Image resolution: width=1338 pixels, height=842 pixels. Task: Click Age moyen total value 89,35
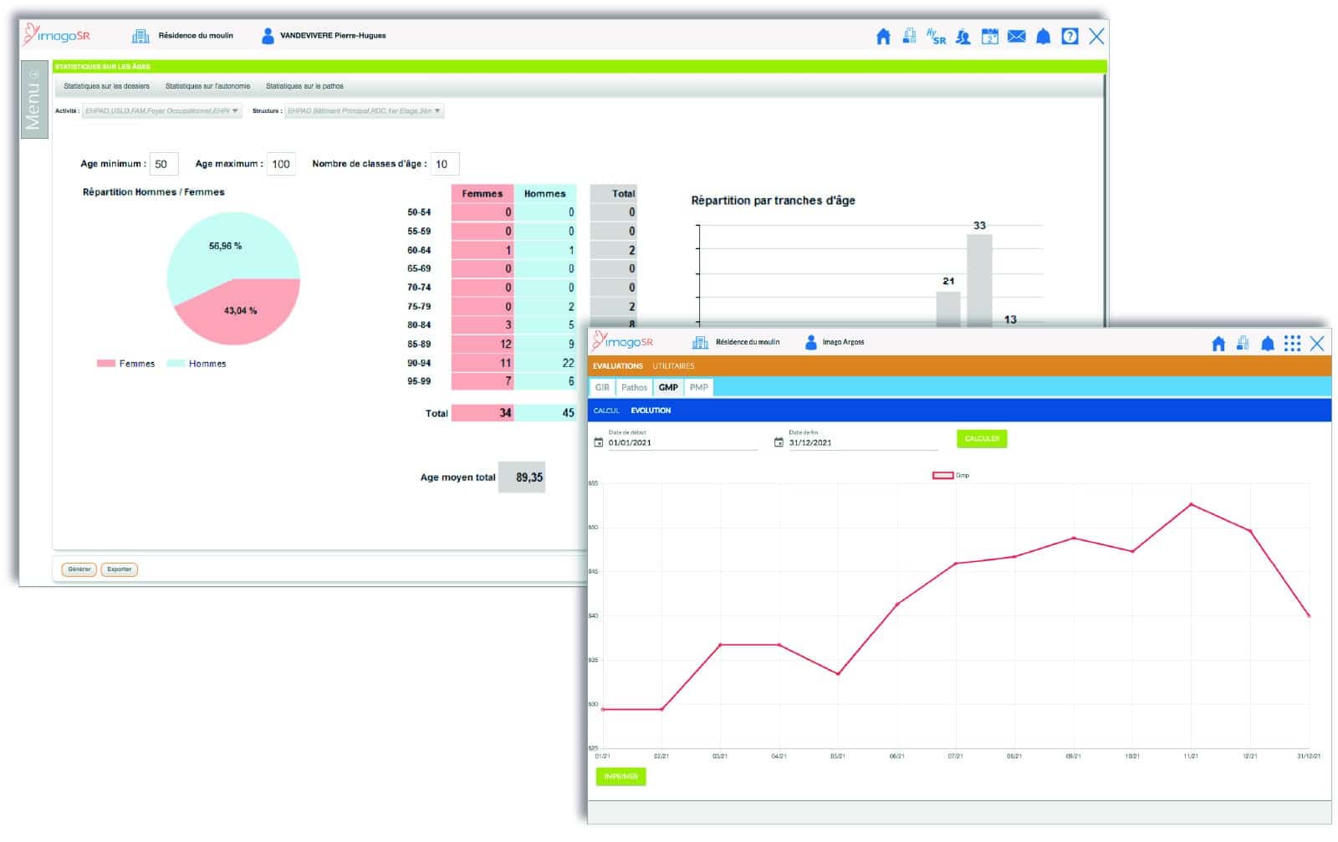[523, 477]
